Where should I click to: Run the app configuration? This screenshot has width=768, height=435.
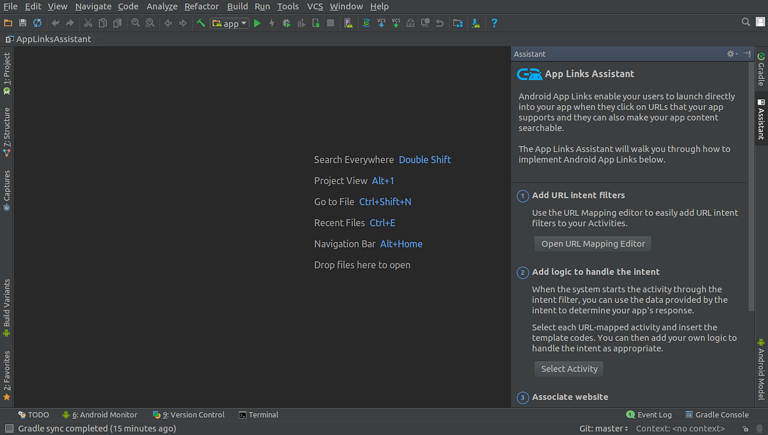tap(257, 22)
